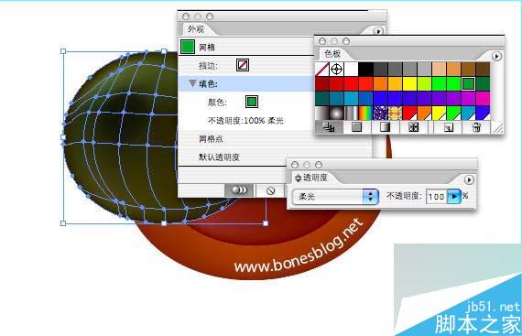Click the 不透明度 field showing 100
The image size is (522, 336).
pos(437,197)
